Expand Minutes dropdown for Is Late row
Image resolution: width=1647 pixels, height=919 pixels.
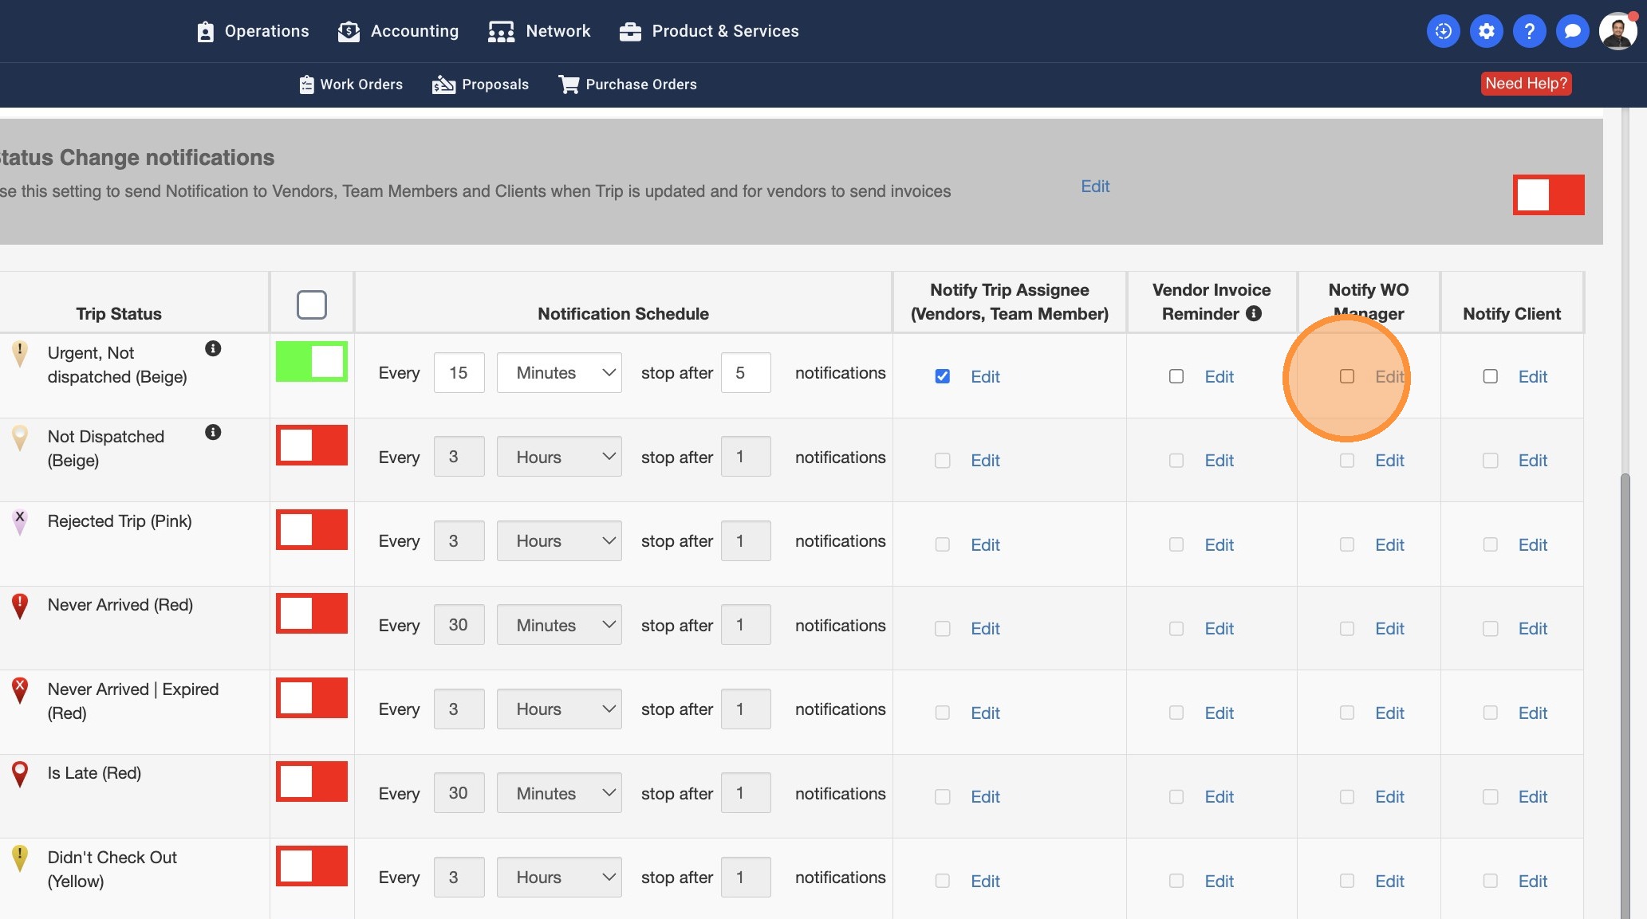tap(559, 793)
